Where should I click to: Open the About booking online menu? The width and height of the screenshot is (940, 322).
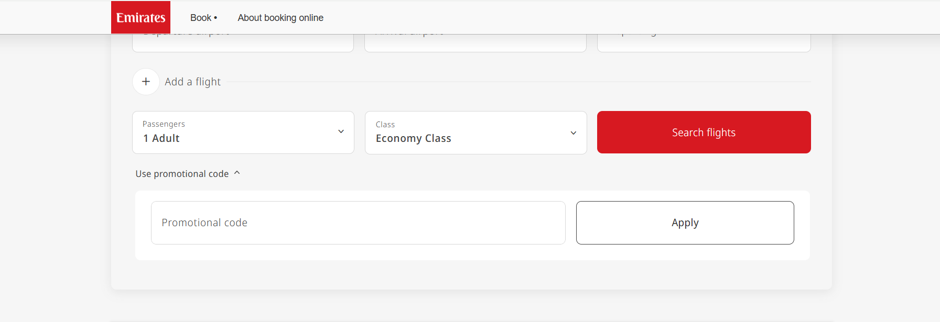tap(280, 18)
